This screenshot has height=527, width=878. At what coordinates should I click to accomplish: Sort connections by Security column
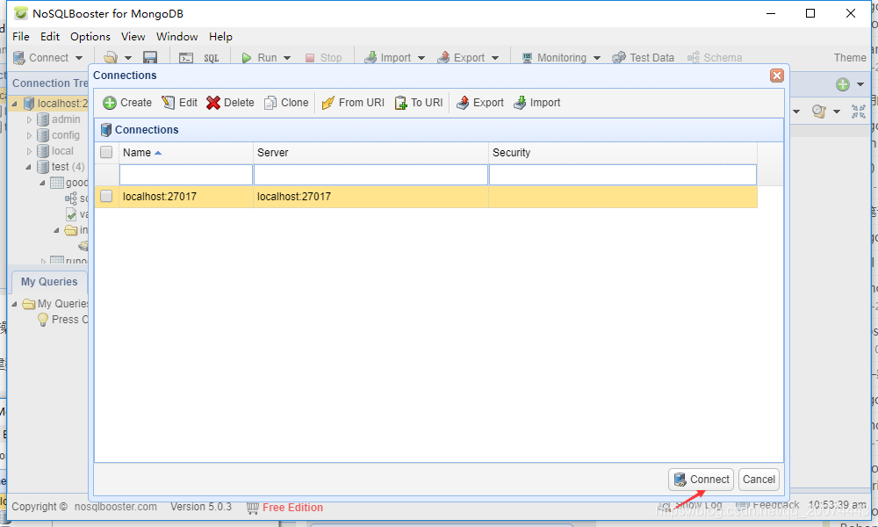click(623, 152)
